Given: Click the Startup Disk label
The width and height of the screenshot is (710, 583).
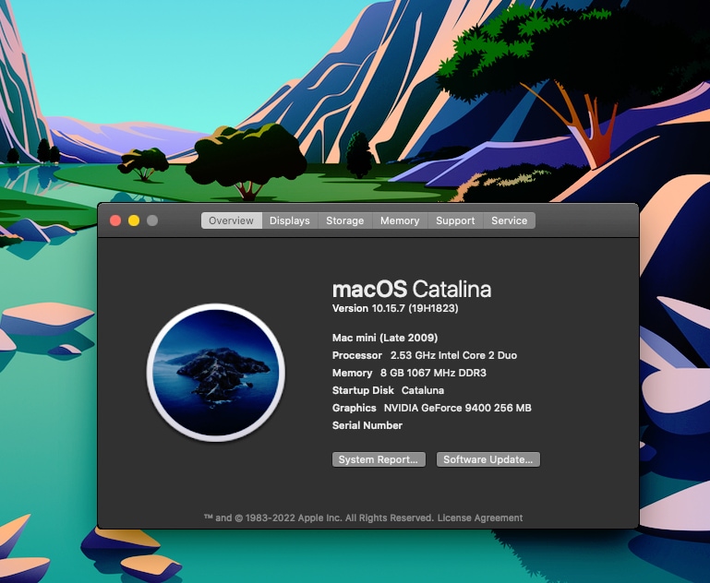Looking at the screenshot, I should tap(363, 390).
